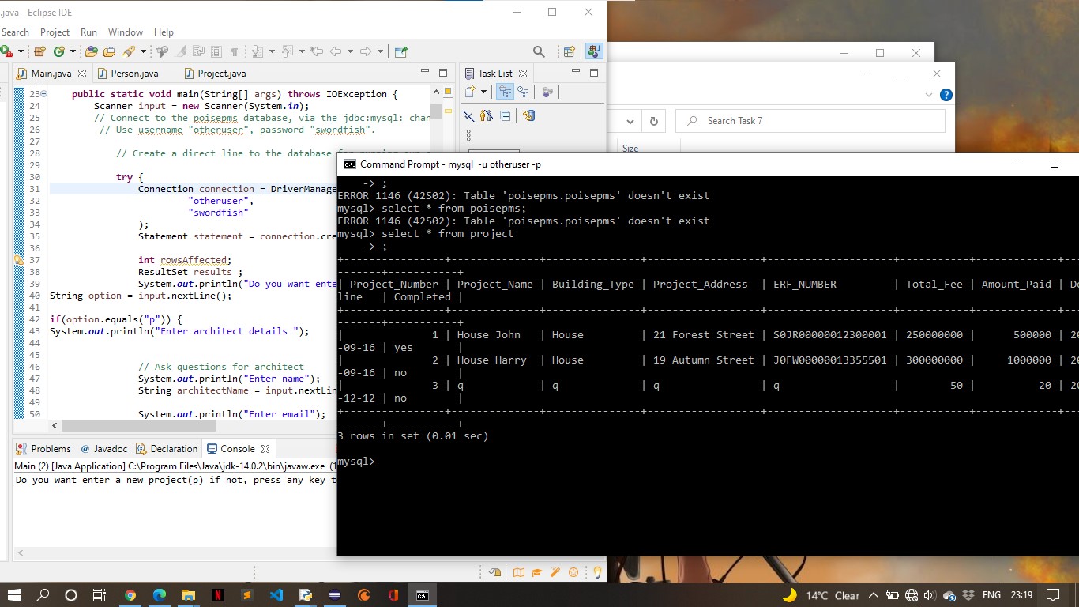
Task: Open Next Annotation dropdown arrow
Action: pyautogui.click(x=272, y=51)
